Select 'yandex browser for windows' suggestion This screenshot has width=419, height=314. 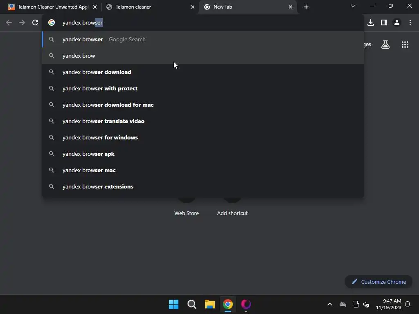pyautogui.click(x=203, y=137)
